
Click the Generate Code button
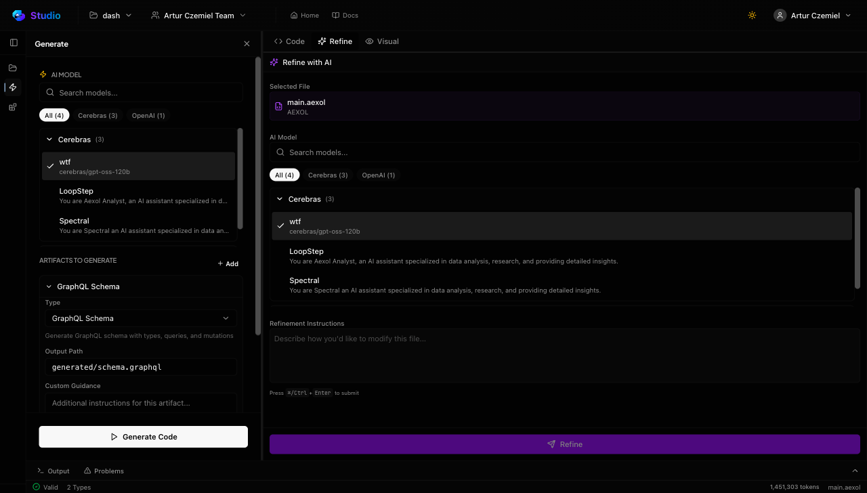(x=143, y=437)
